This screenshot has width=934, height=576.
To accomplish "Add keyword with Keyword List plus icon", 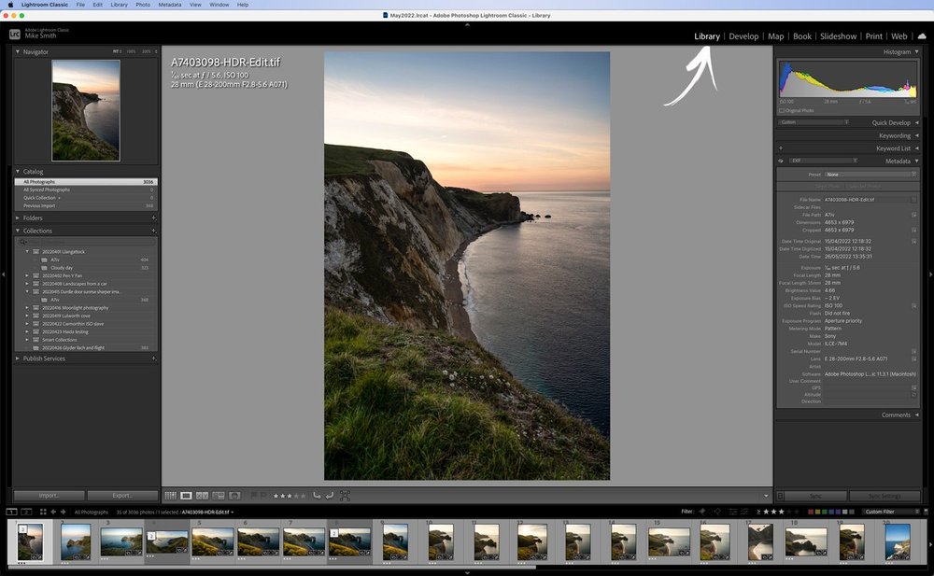I will 781,148.
